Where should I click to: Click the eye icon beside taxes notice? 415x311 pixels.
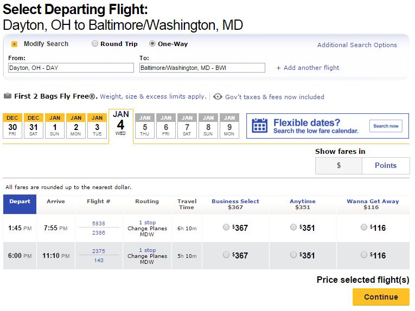pos(218,97)
